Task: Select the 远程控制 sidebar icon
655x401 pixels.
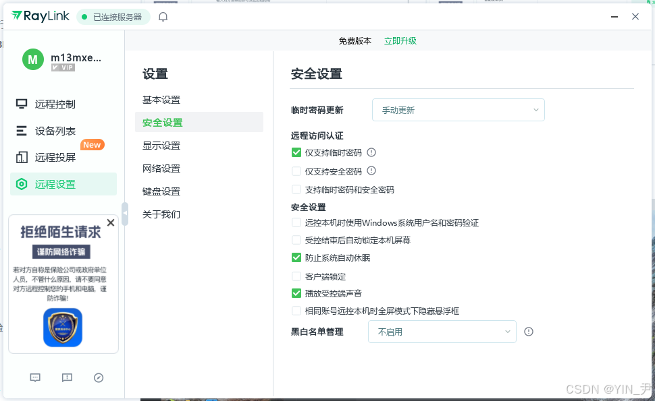Action: (47, 104)
